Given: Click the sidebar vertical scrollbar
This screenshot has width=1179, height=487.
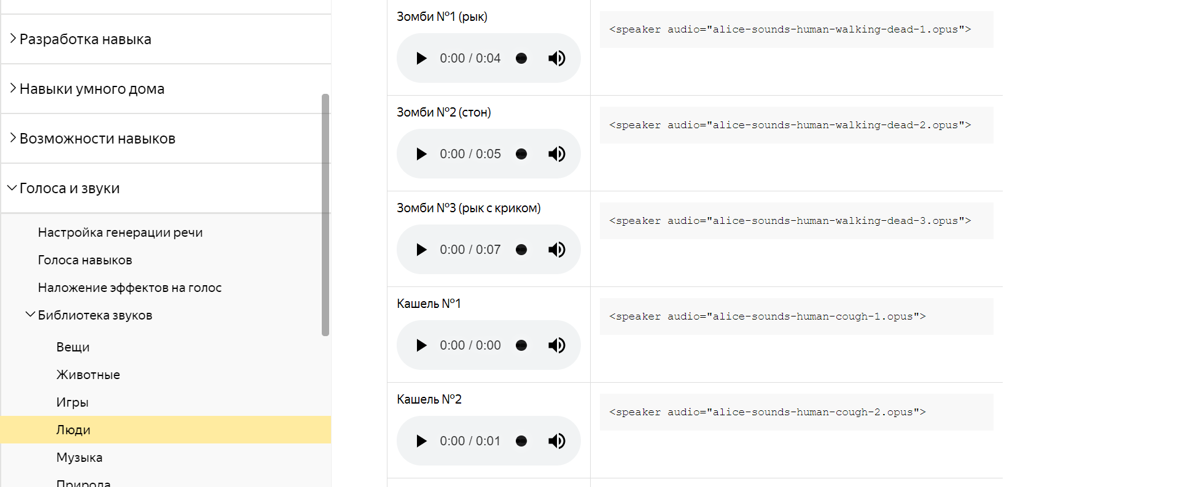Looking at the screenshot, I should click(x=325, y=215).
